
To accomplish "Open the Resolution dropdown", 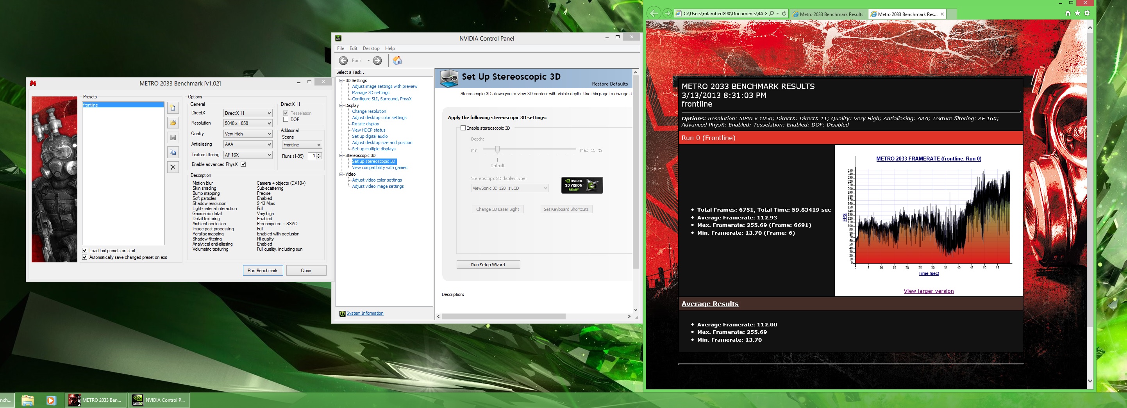I will [x=248, y=123].
